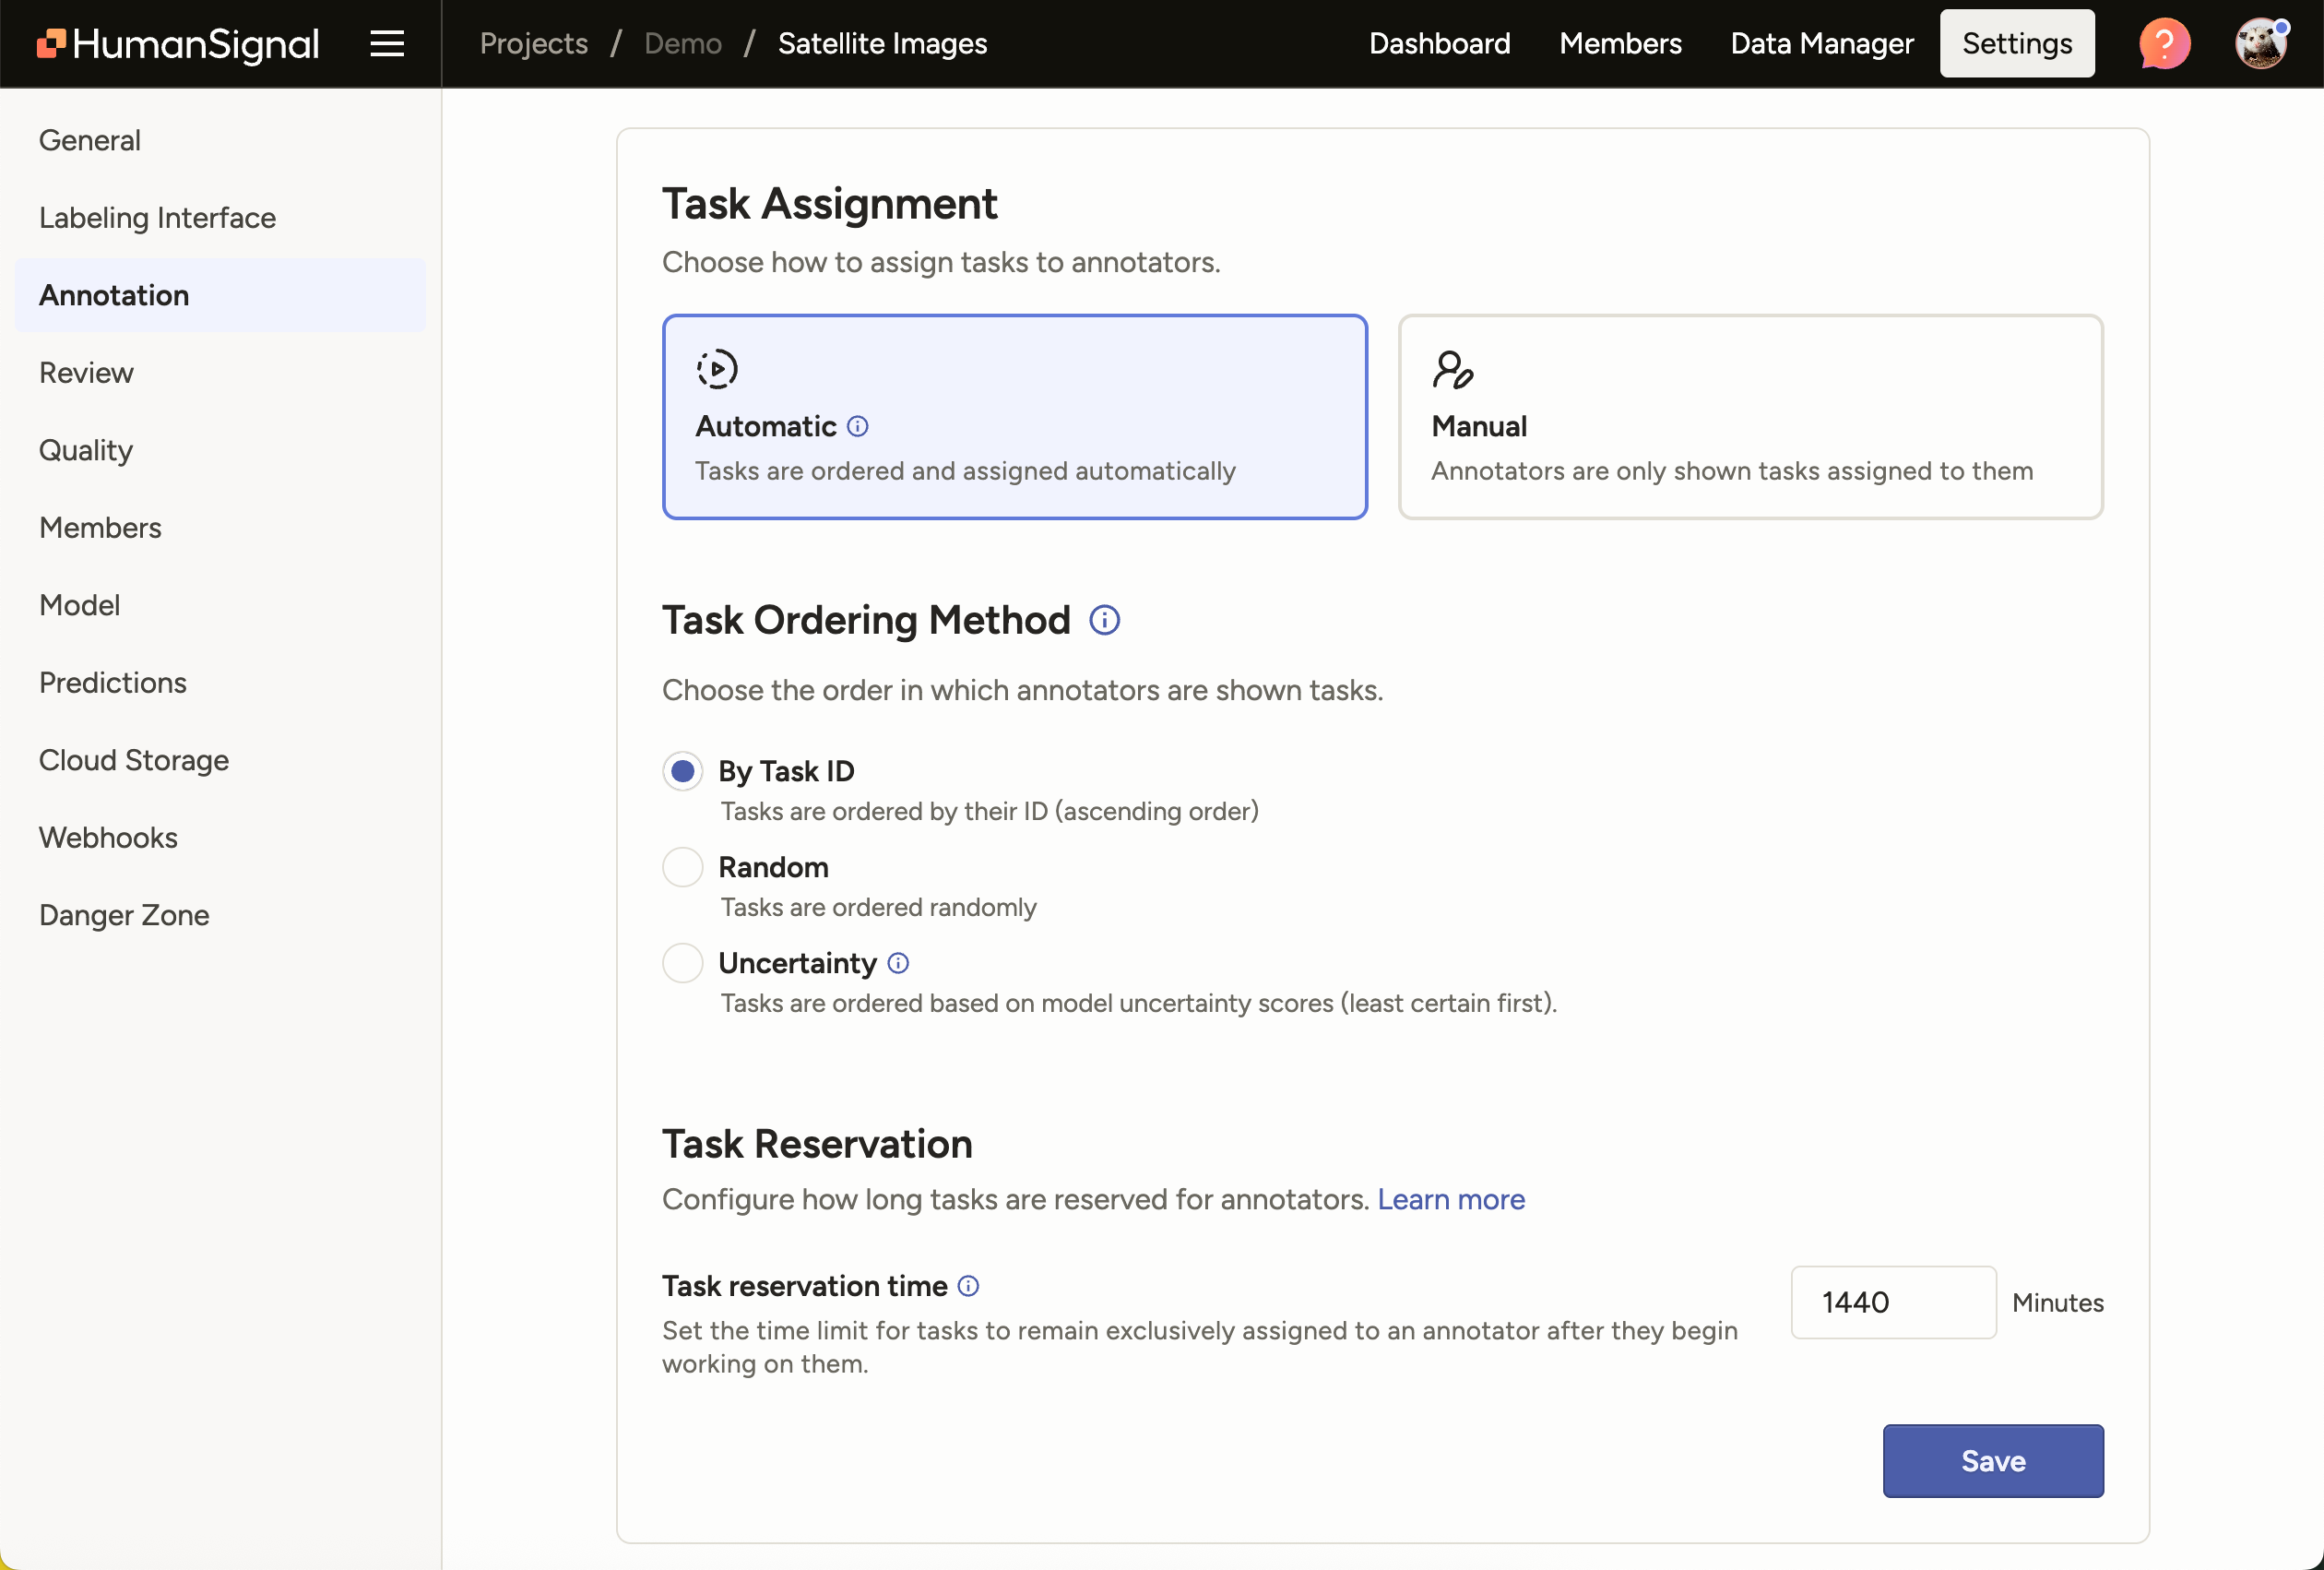
Task: Choose Uncertainty as ordering method
Action: click(x=682, y=963)
